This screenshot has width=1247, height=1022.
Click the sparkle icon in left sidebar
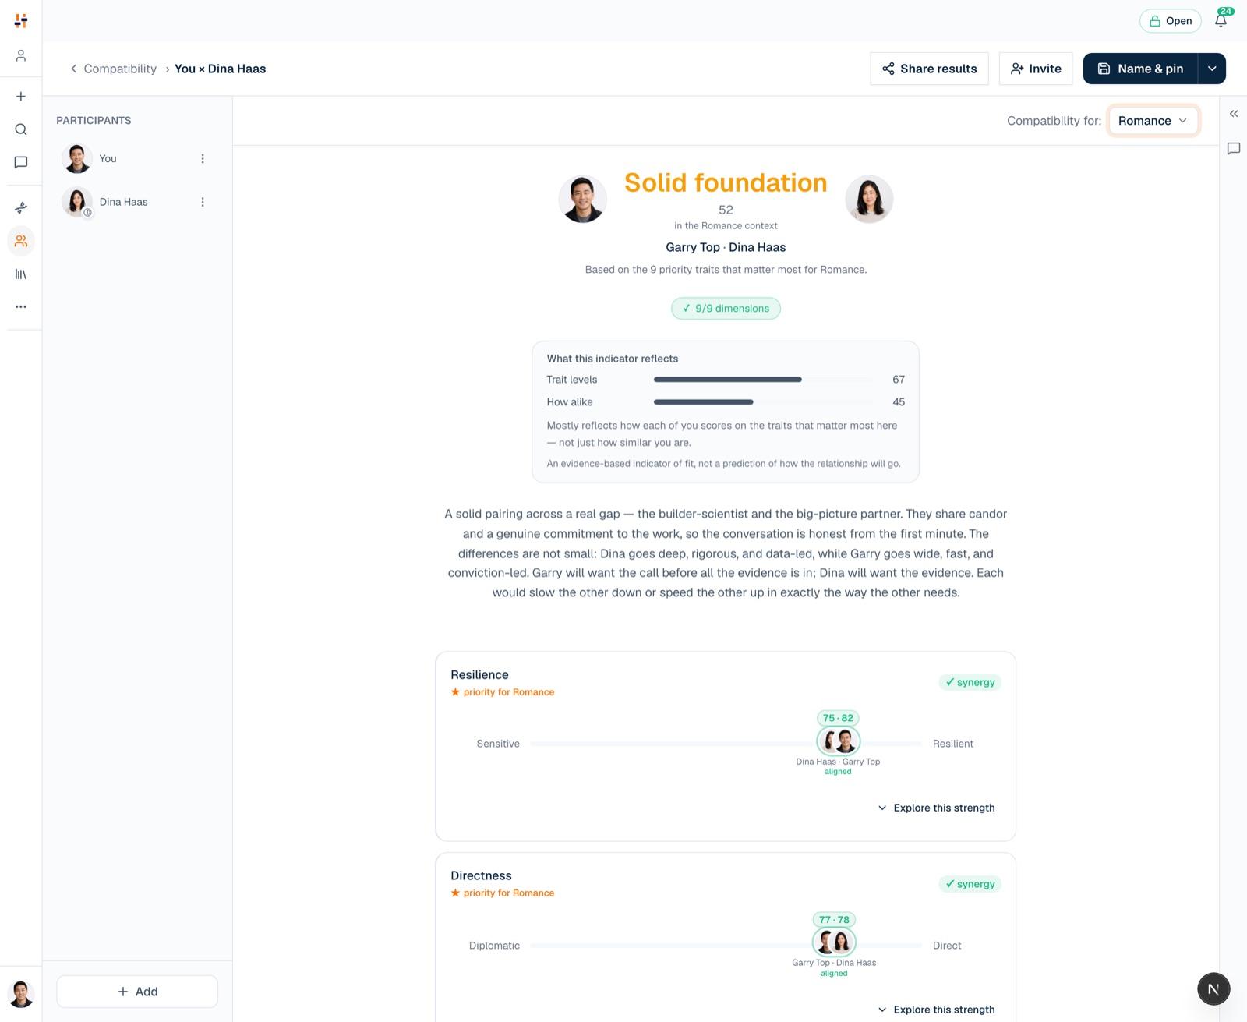21,208
